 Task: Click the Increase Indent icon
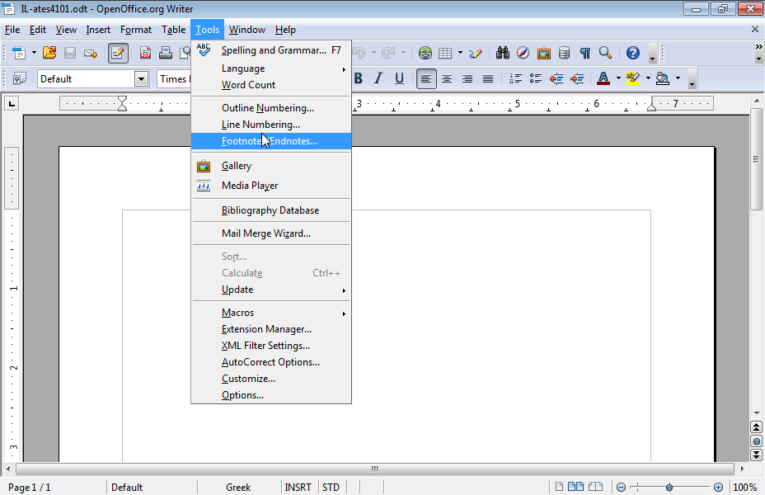[577, 78]
